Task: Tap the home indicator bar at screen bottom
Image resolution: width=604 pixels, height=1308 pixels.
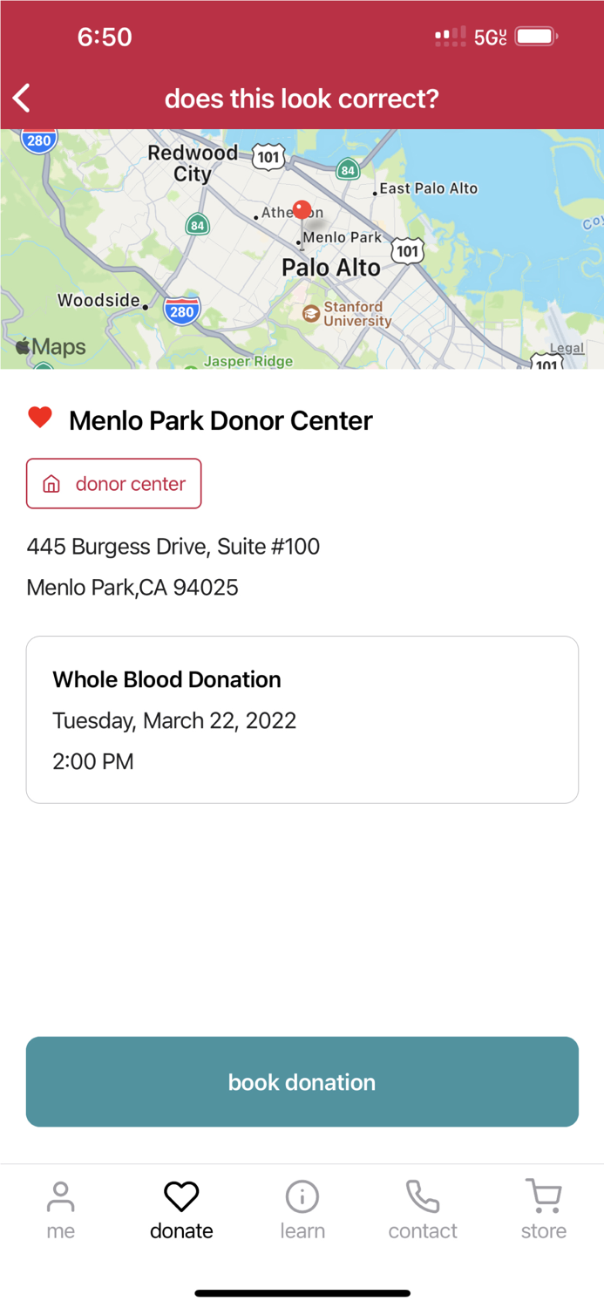Action: click(302, 1293)
